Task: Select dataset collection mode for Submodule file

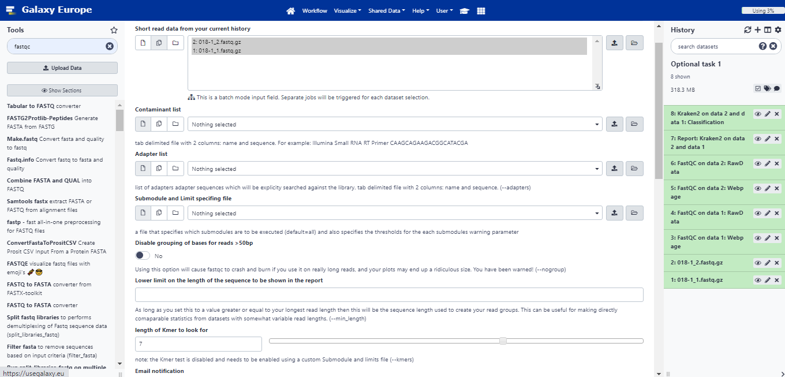Action: coord(175,213)
